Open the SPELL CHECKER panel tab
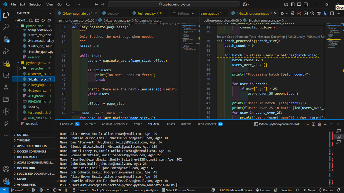 [x=210, y=124]
